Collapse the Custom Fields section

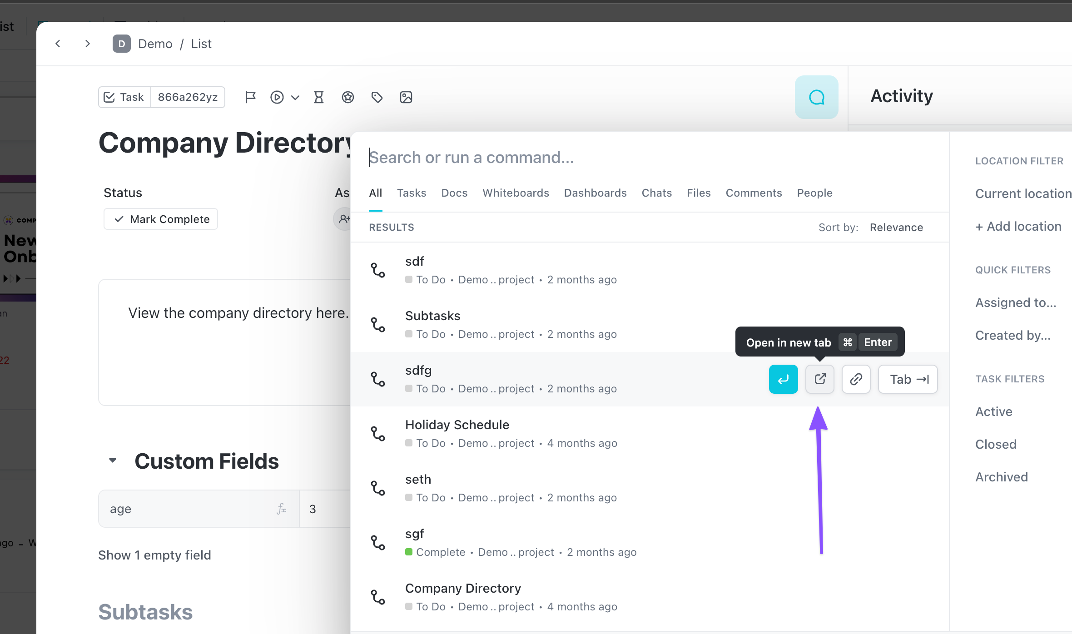click(x=113, y=461)
